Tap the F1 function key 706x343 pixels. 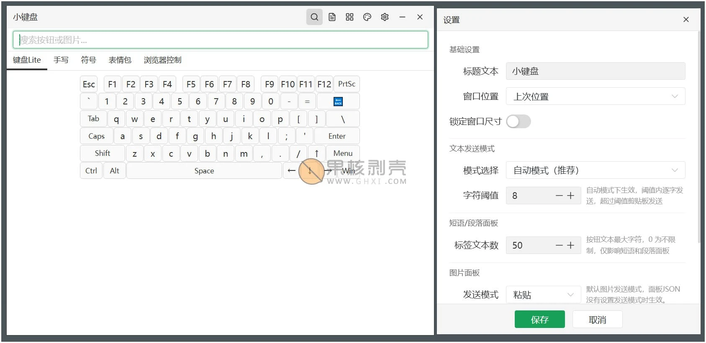(112, 84)
